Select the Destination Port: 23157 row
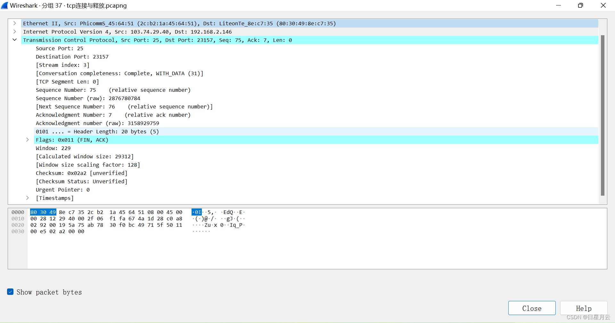This screenshot has width=615, height=323. [x=316, y=57]
